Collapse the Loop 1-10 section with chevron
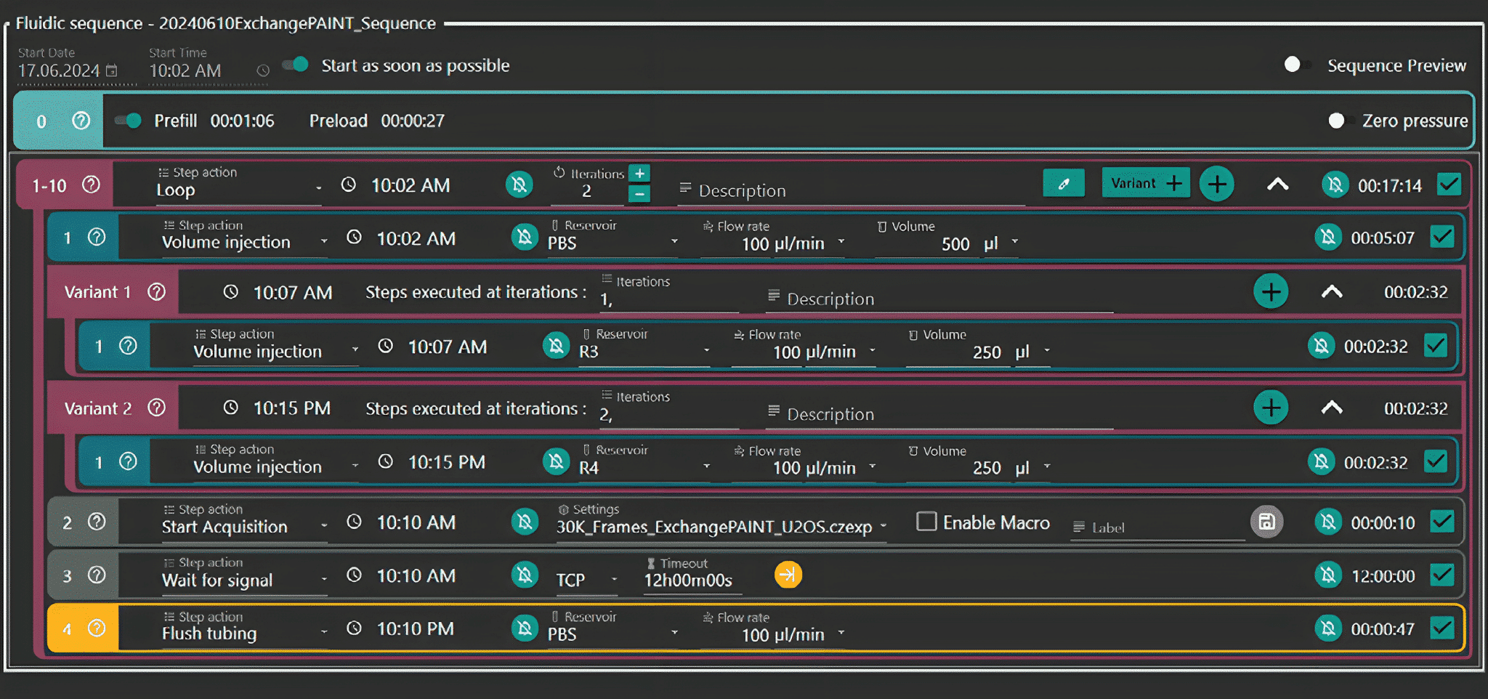Viewport: 1488px width, 699px height. click(1277, 185)
